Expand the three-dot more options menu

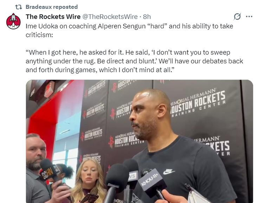(x=249, y=17)
